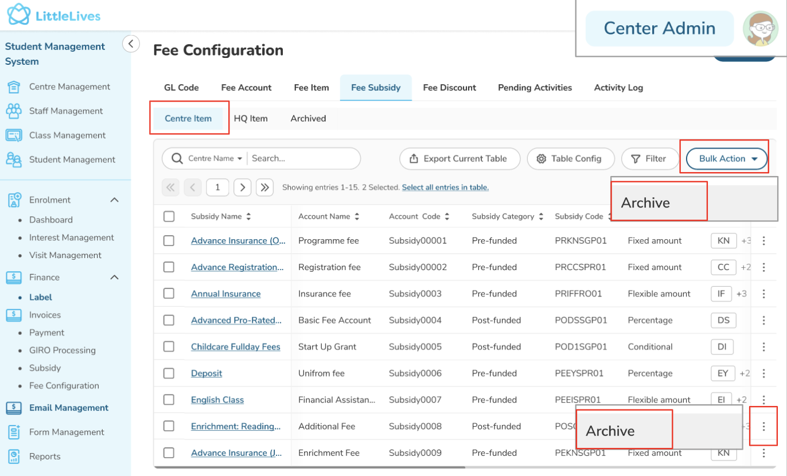Click the Select all entries in table link
Viewport: 787px width, 476px height.
pos(445,188)
